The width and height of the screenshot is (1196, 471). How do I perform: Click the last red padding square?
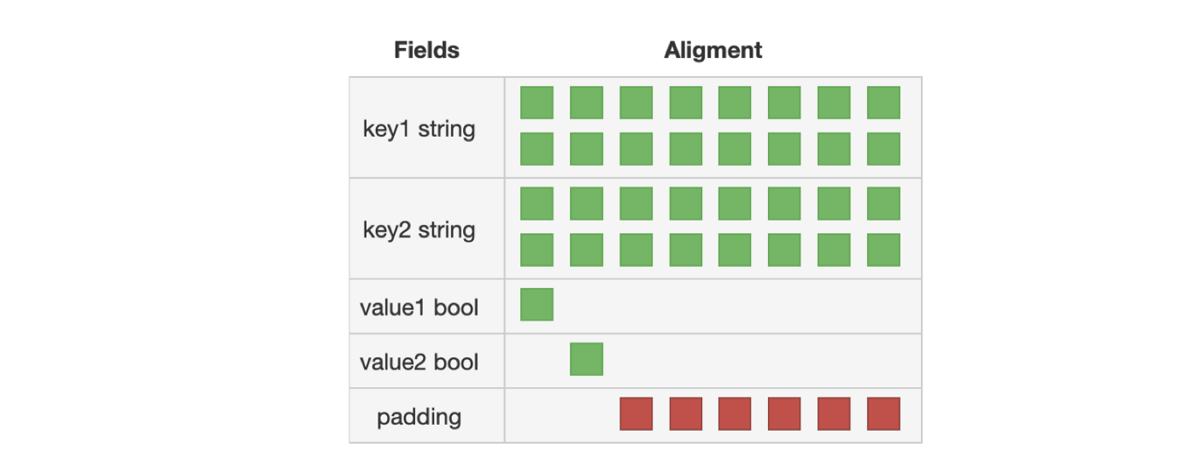click(883, 414)
